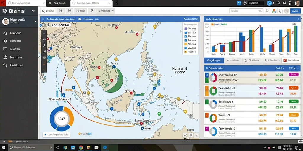The width and height of the screenshot is (303, 151).
Task: Click the pen tool icon in toolbar
Action: (92, 11)
